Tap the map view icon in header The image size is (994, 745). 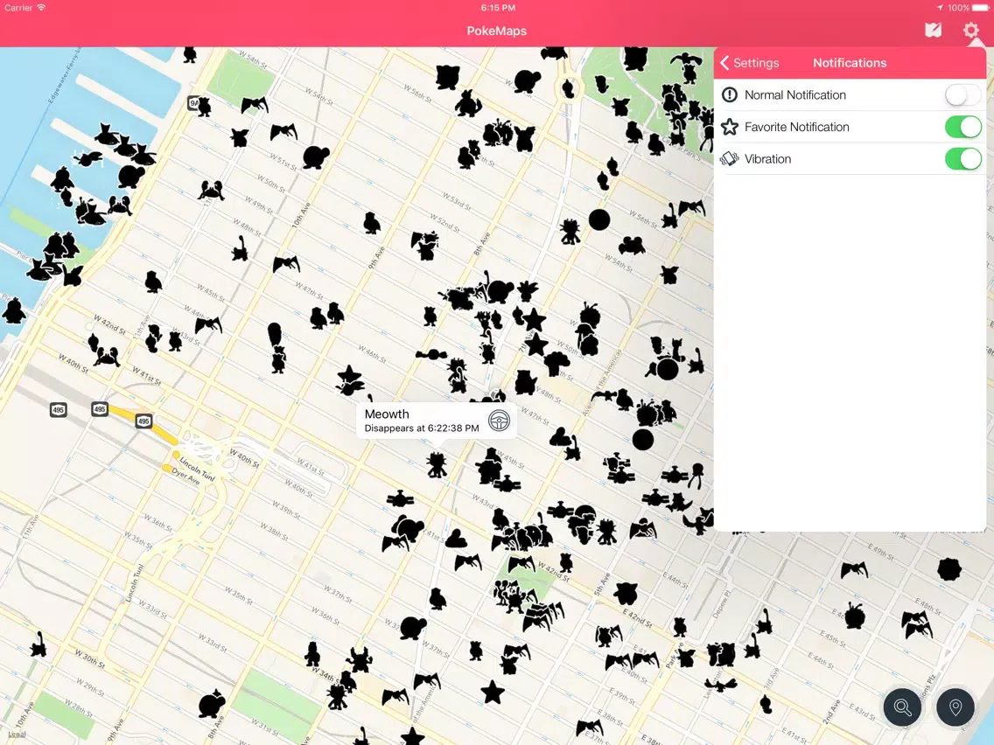933,30
